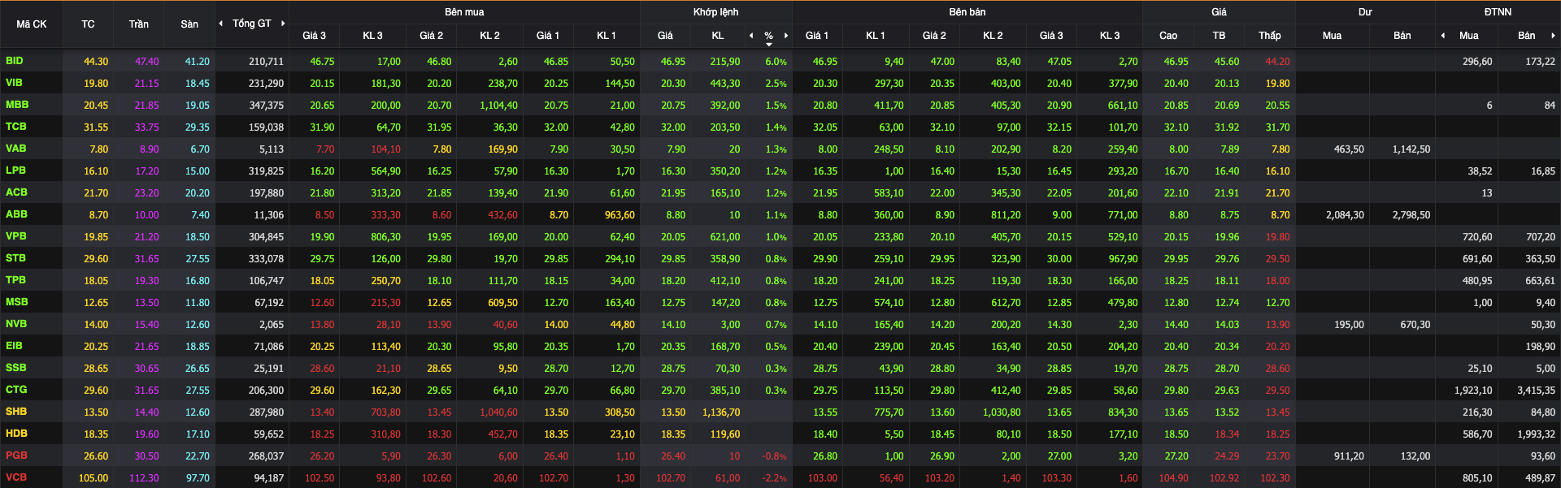Click the KL 1 header under Bên bán
The height and width of the screenshot is (488, 1561).
[876, 36]
